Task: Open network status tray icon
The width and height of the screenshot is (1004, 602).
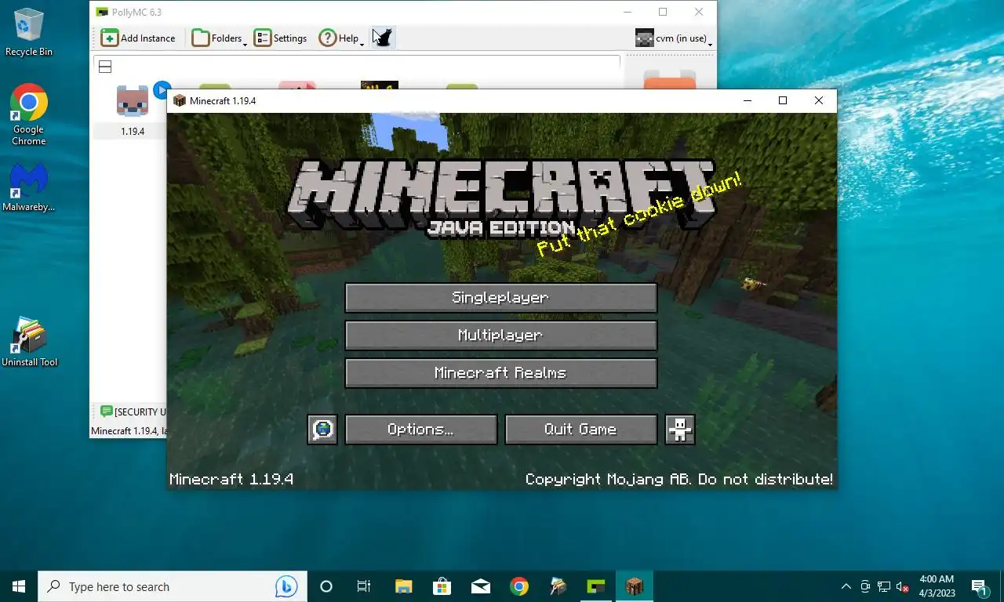Action: [x=884, y=586]
